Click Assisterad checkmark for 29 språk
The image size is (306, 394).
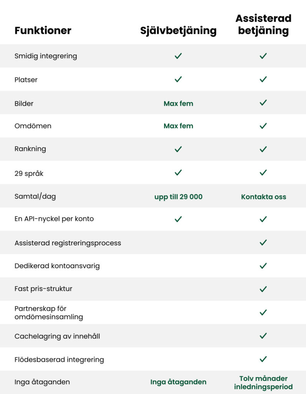pyautogui.click(x=263, y=172)
